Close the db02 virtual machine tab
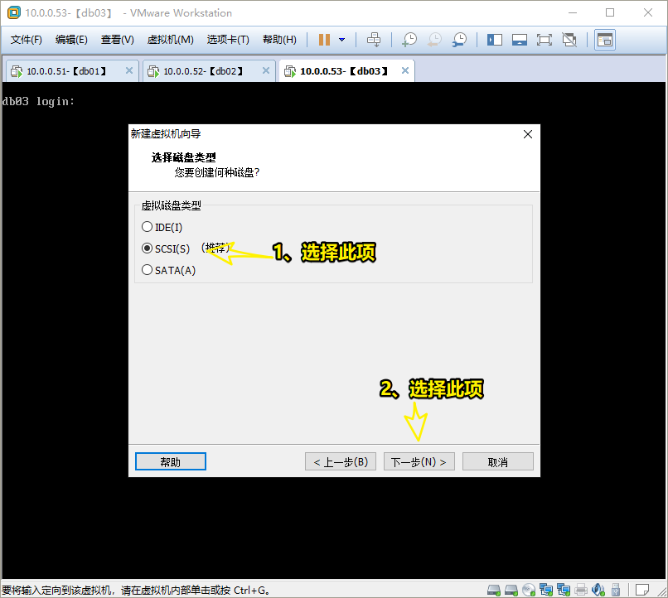 click(266, 70)
